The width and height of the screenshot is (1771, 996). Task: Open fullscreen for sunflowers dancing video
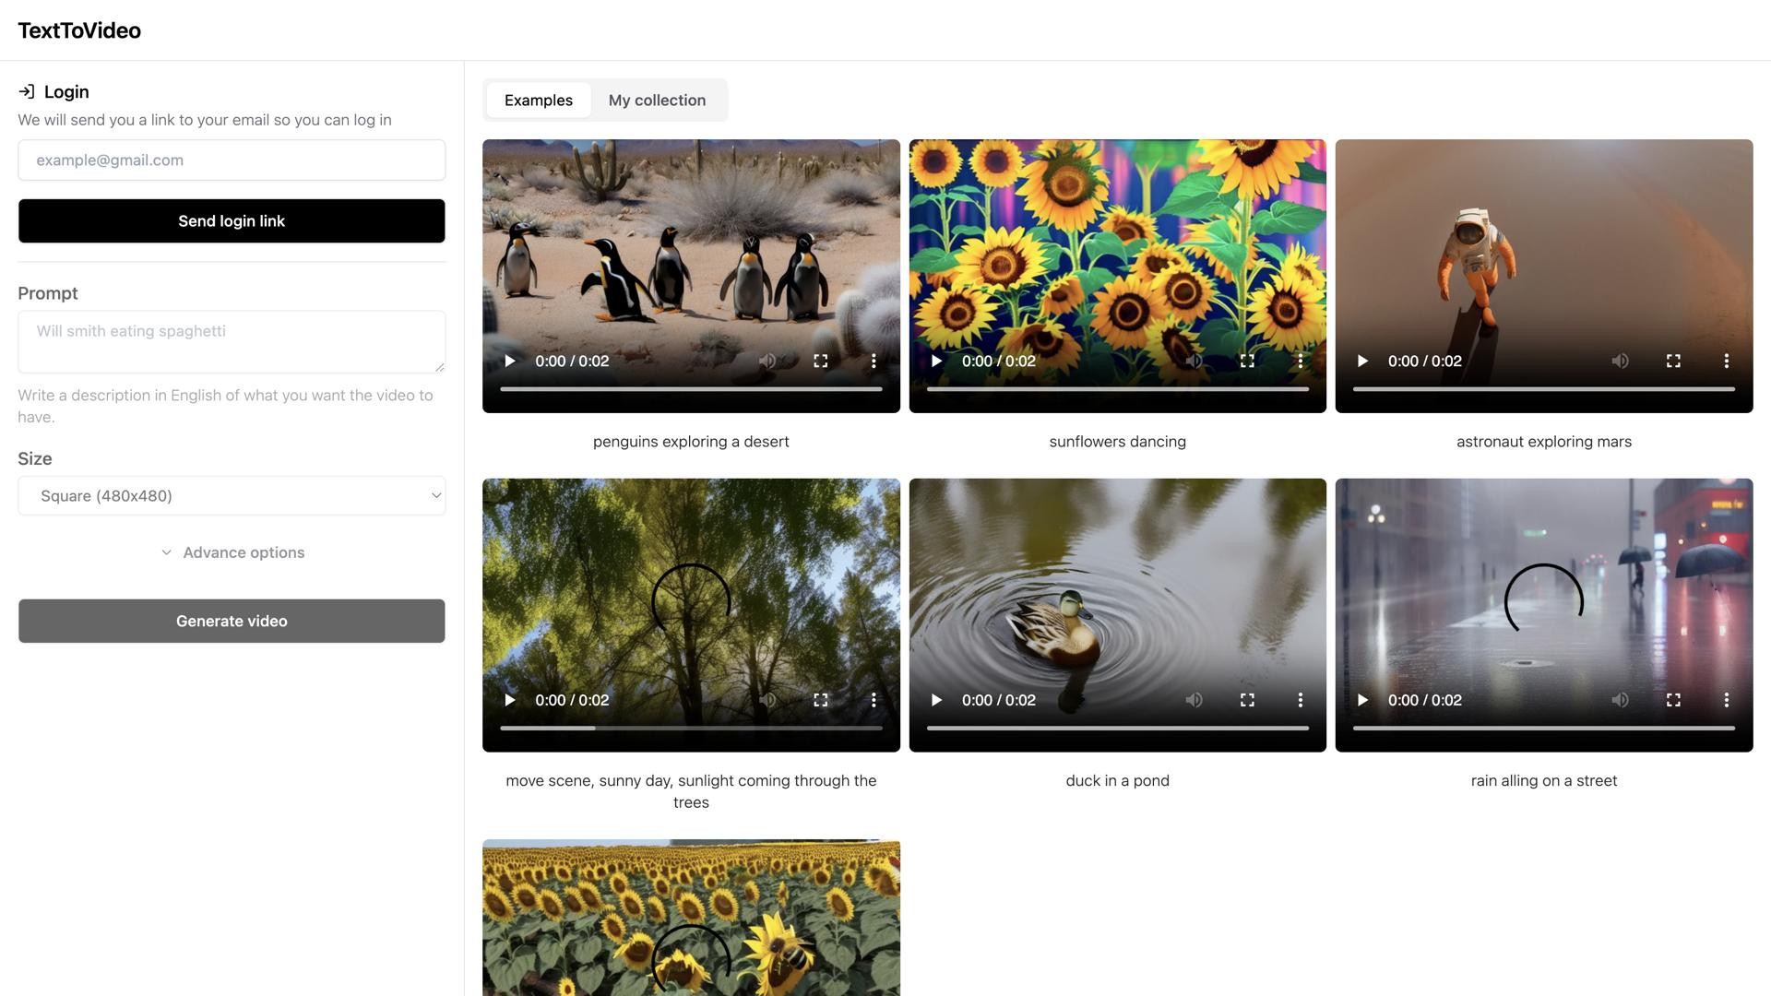1247,361
